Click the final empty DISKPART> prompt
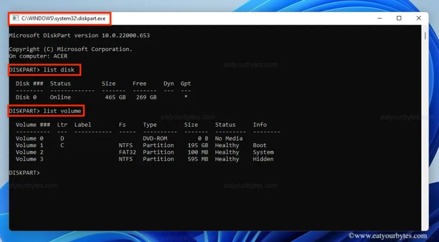This screenshot has height=242, width=439. point(24,173)
